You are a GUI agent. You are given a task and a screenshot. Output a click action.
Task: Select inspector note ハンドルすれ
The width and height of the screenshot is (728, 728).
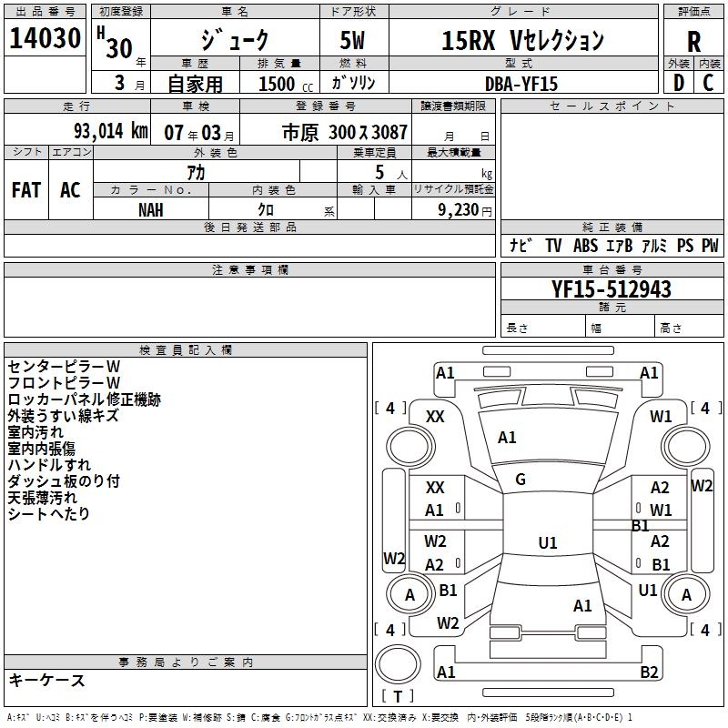pos(49,464)
